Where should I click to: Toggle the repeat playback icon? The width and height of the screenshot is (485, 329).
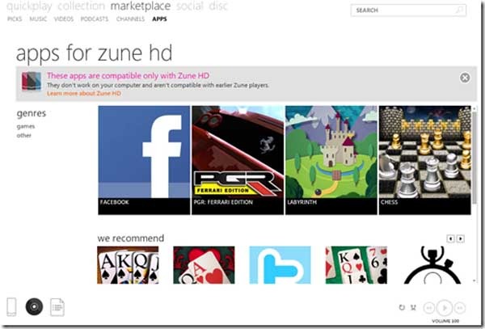402,308
